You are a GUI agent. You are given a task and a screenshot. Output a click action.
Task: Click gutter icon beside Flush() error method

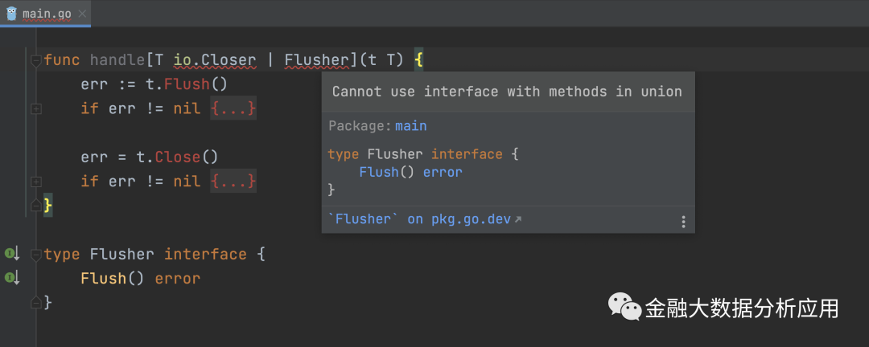coord(11,278)
